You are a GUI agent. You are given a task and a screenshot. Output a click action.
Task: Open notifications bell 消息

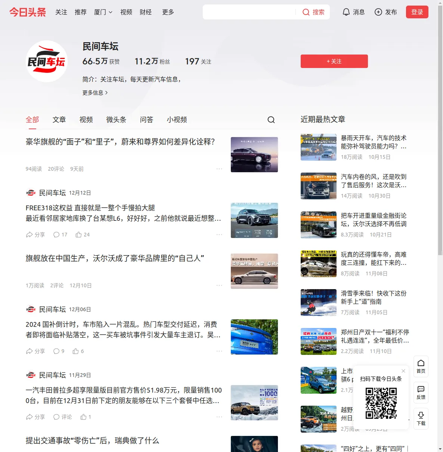[353, 12]
